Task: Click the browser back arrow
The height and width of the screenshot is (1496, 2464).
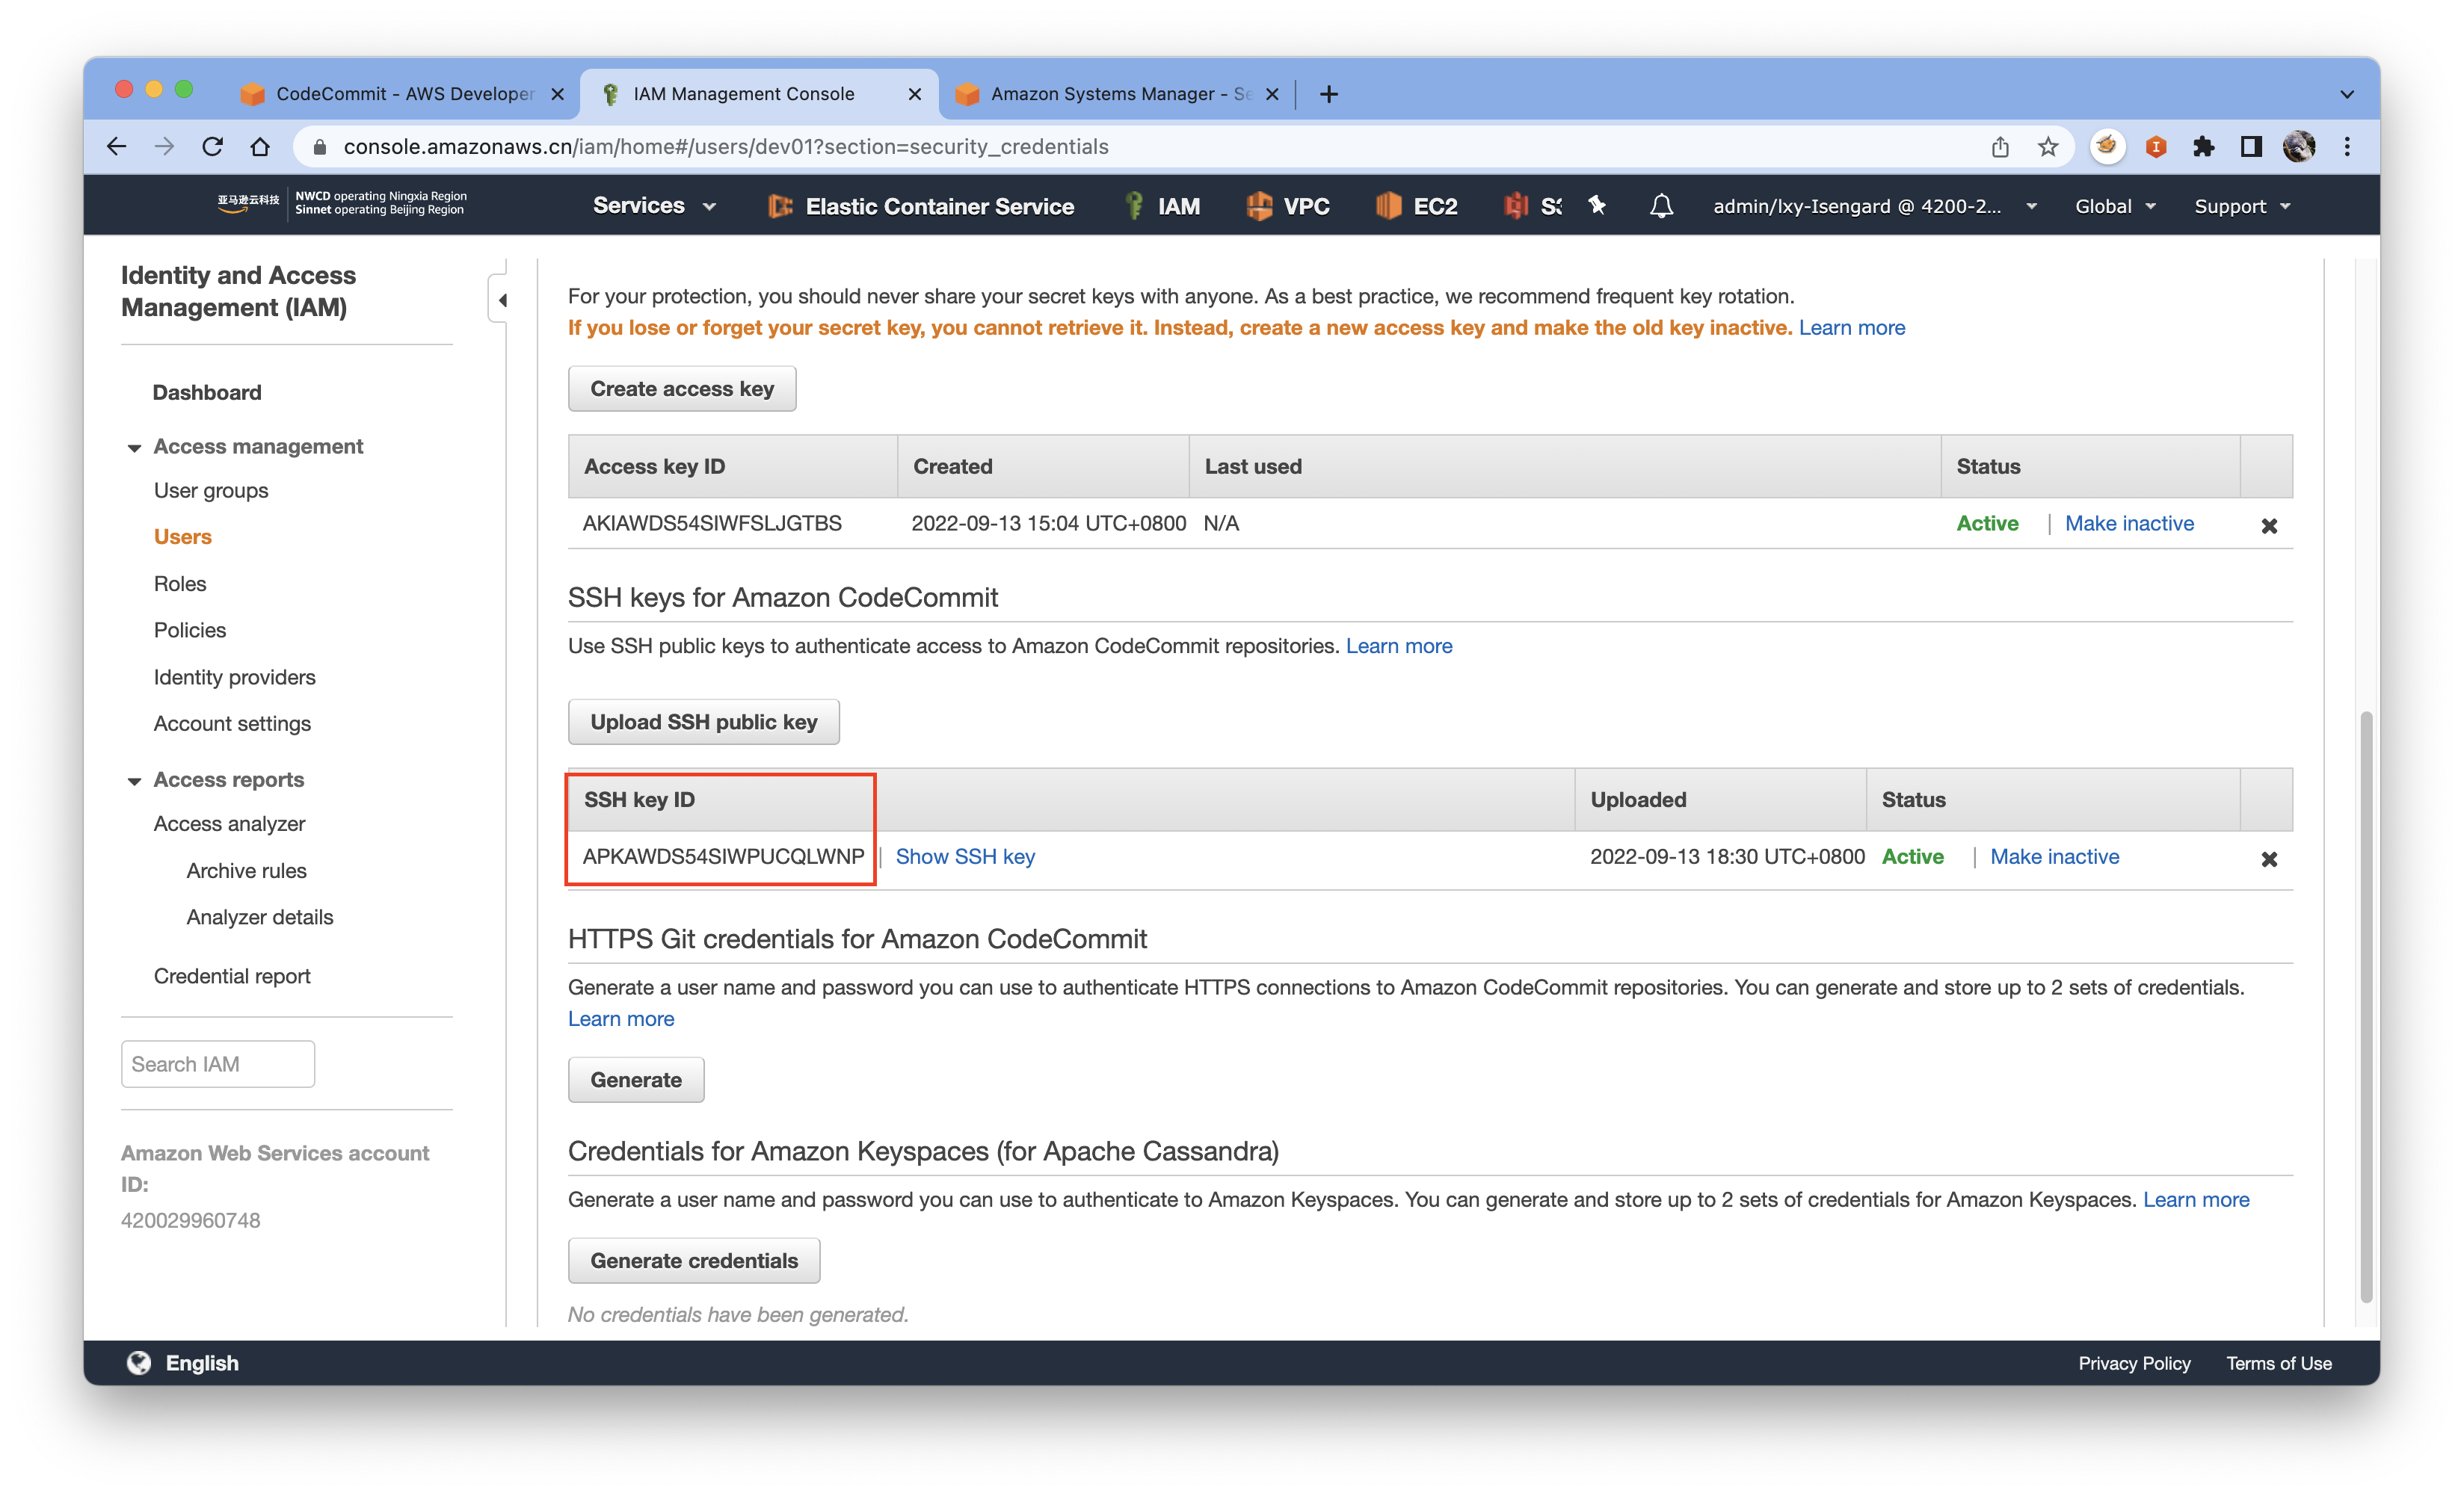Action: (x=117, y=147)
